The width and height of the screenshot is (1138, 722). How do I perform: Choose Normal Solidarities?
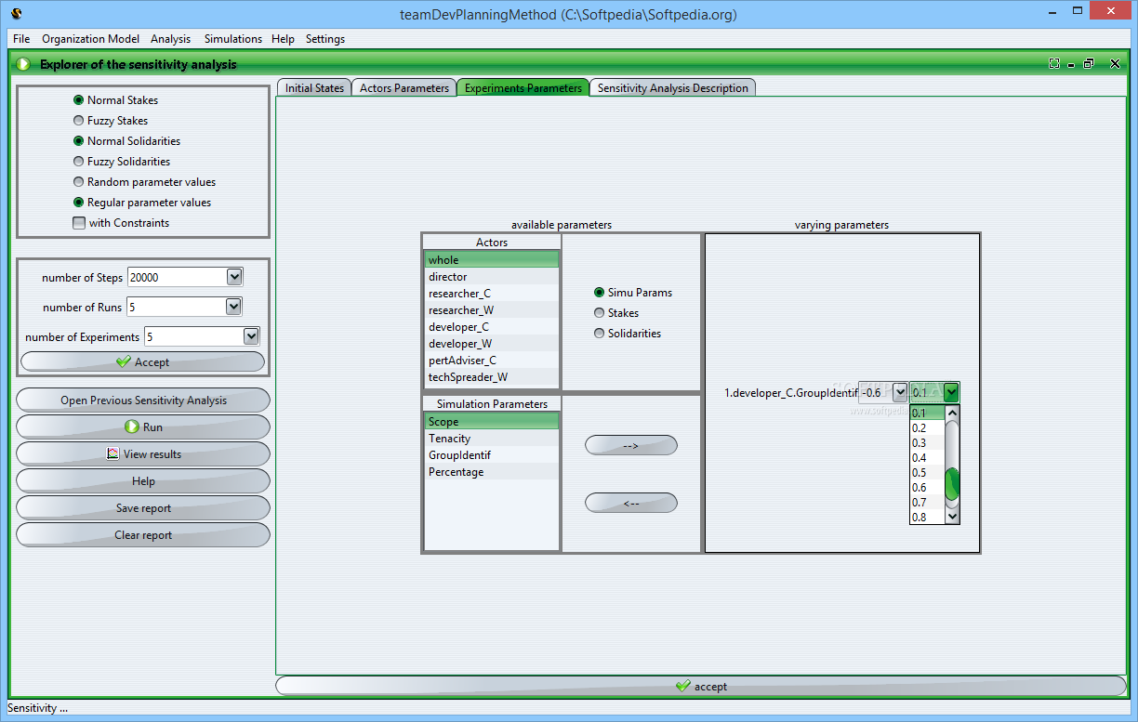[x=78, y=141]
